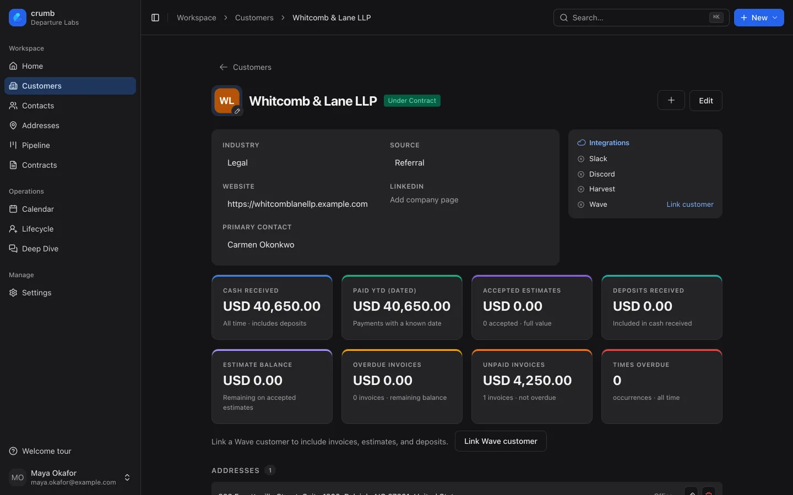Image resolution: width=793 pixels, height=495 pixels.
Task: Focus the Search input field
Action: point(641,18)
